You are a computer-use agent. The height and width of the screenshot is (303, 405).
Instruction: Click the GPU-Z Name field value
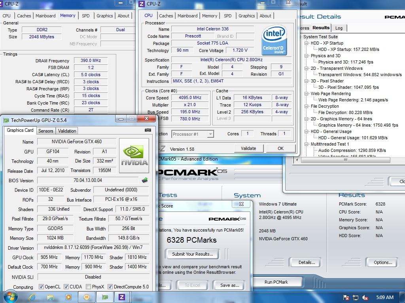[77, 142]
